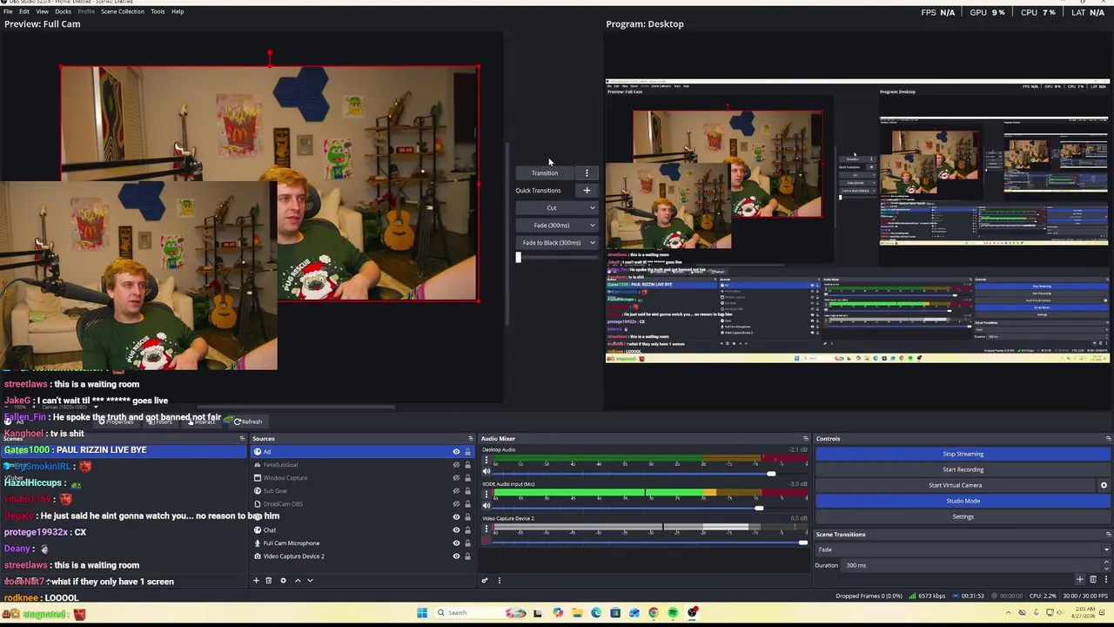This screenshot has width=1114, height=627.
Task: Hide the Full Cam Microphone source
Action: (x=456, y=543)
